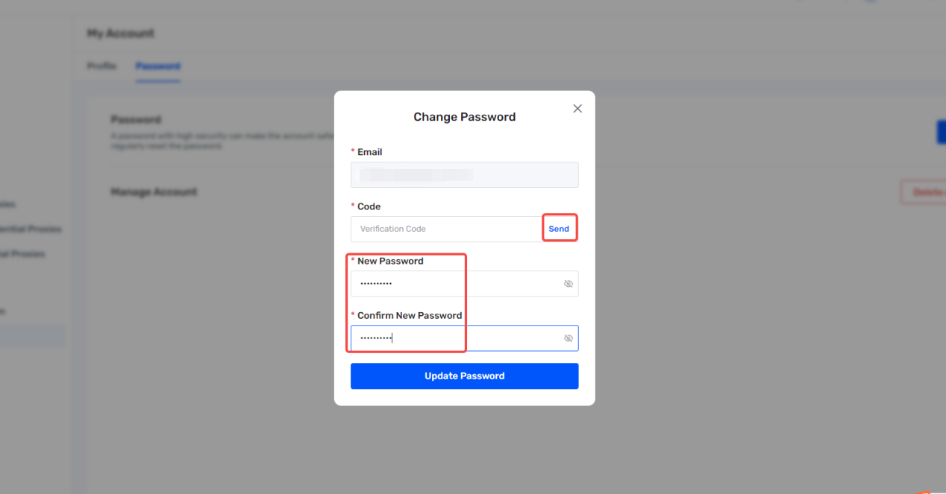Image resolution: width=946 pixels, height=494 pixels.
Task: Focus the Verification Code input
Action: (x=446, y=229)
